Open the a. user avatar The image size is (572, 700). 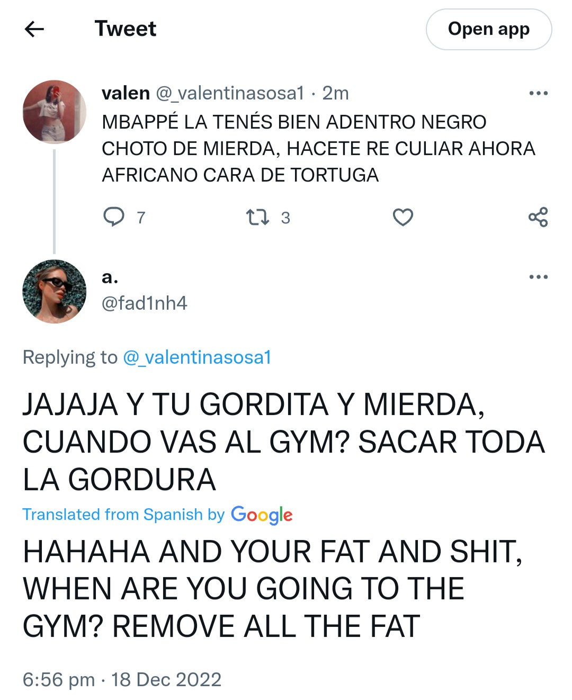tap(55, 292)
